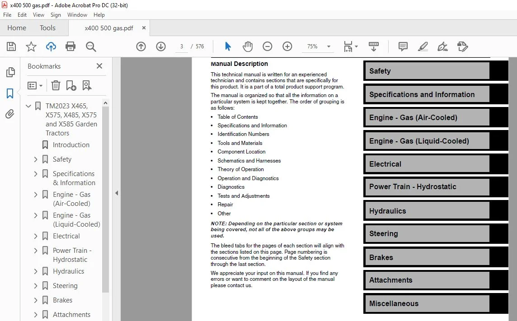Expand Engine - Gas (Air-Cooled) bookmark

pos(36,195)
